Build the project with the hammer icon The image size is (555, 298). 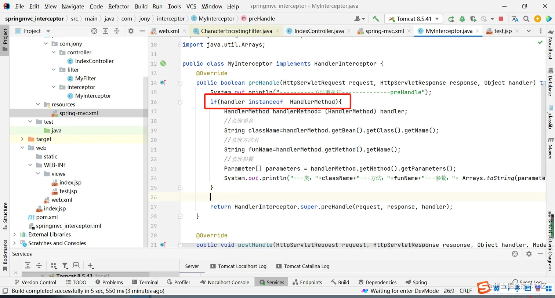coord(376,19)
